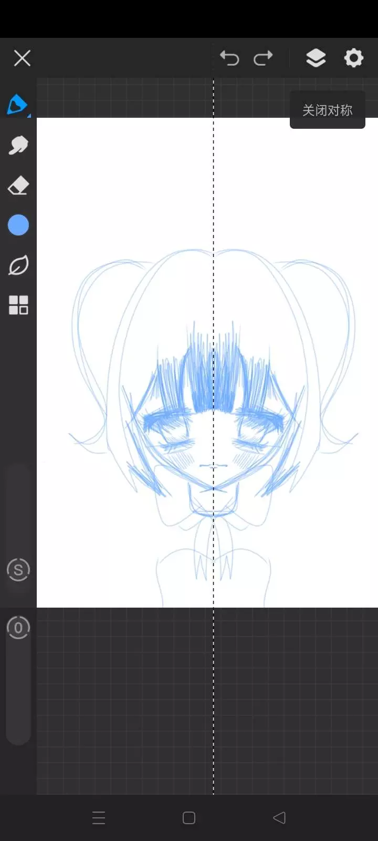This screenshot has width=378, height=841.
Task: Select the pencil brush tool
Action: pyautogui.click(x=18, y=105)
